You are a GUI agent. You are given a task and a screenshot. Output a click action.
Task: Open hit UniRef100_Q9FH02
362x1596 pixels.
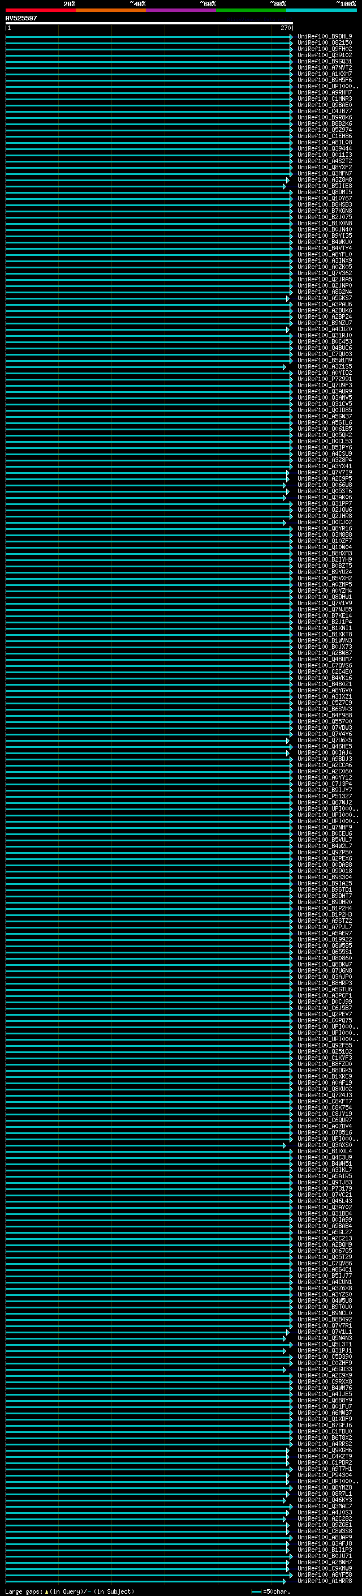tap(325, 49)
